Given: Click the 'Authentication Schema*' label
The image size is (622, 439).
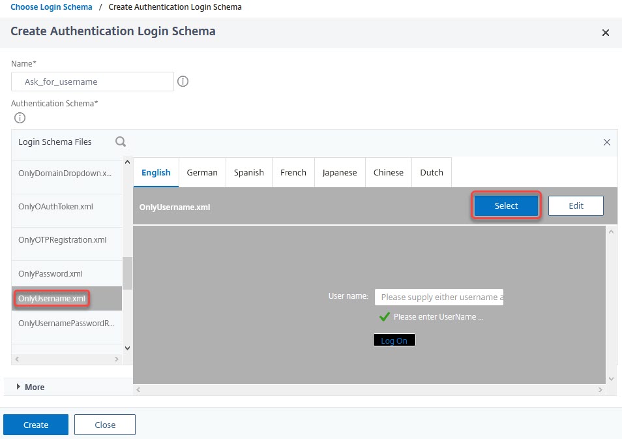Looking at the screenshot, I should coord(54,104).
